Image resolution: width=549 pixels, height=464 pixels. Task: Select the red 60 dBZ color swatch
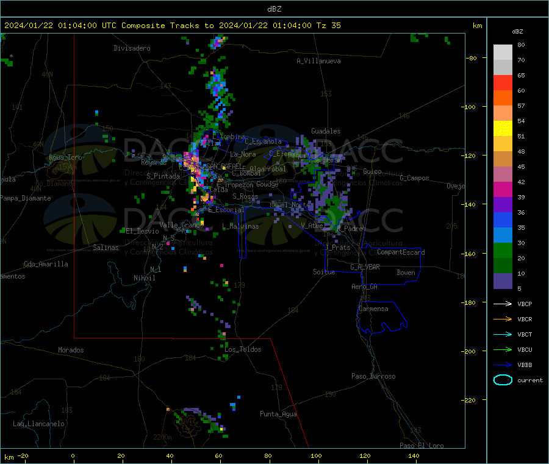503,82
